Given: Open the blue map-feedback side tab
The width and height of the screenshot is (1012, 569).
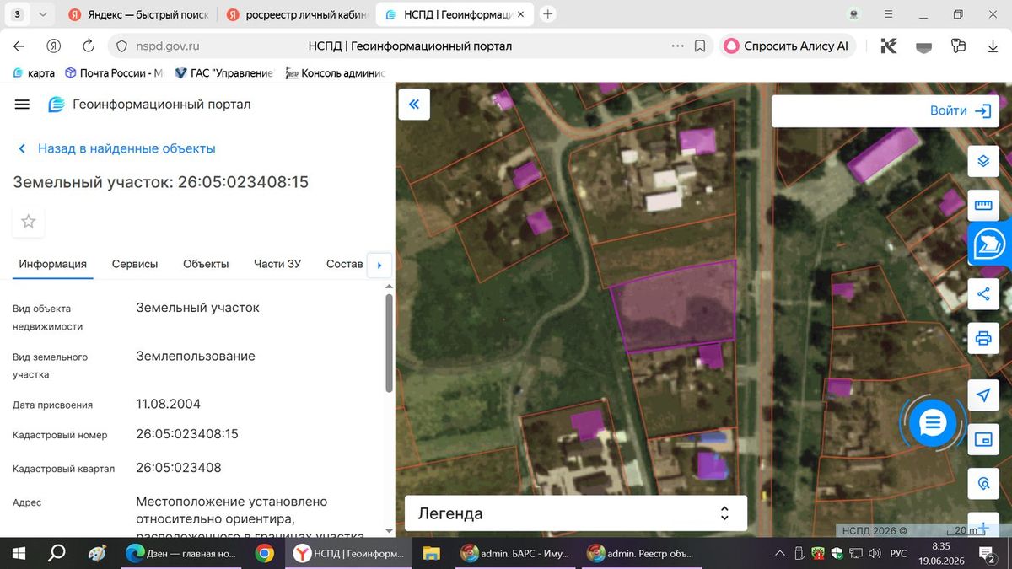Looking at the screenshot, I should 988,244.
